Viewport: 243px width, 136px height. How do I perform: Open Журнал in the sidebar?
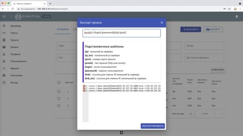[x=15, y=68]
